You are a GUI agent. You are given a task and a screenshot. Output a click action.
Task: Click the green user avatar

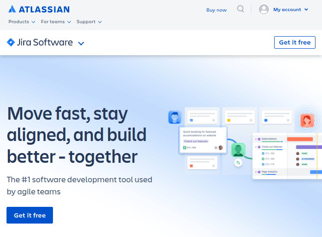click(x=238, y=149)
